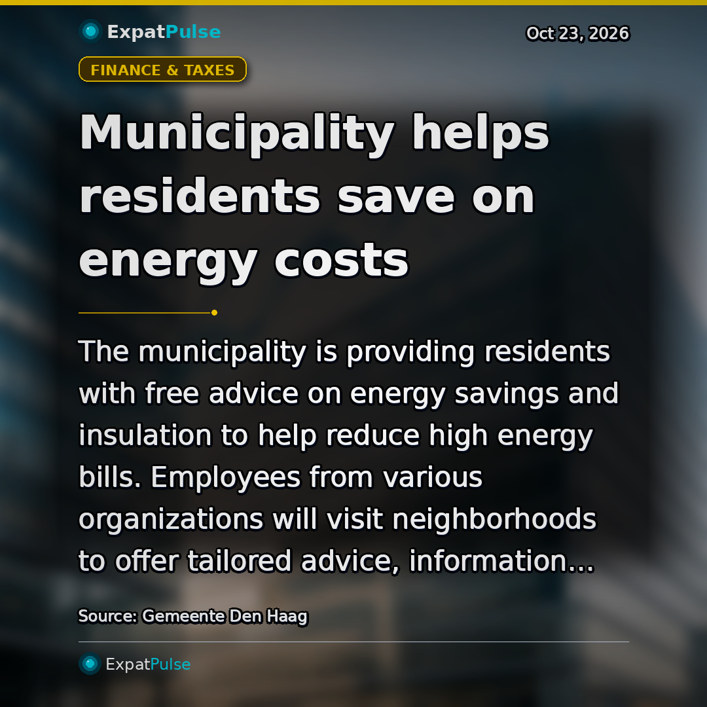Click the Source: Gemeente Den Haag credit
This screenshot has width=707, height=707.
193,616
